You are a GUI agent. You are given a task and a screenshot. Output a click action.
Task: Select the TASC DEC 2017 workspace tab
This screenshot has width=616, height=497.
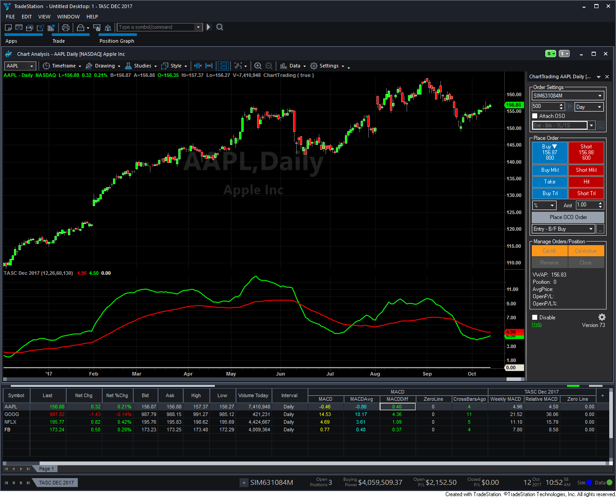[56, 483]
